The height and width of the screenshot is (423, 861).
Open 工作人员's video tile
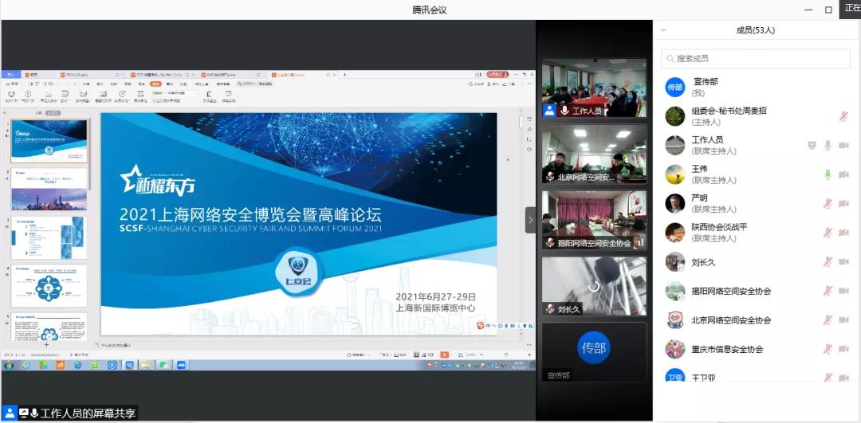(x=594, y=88)
